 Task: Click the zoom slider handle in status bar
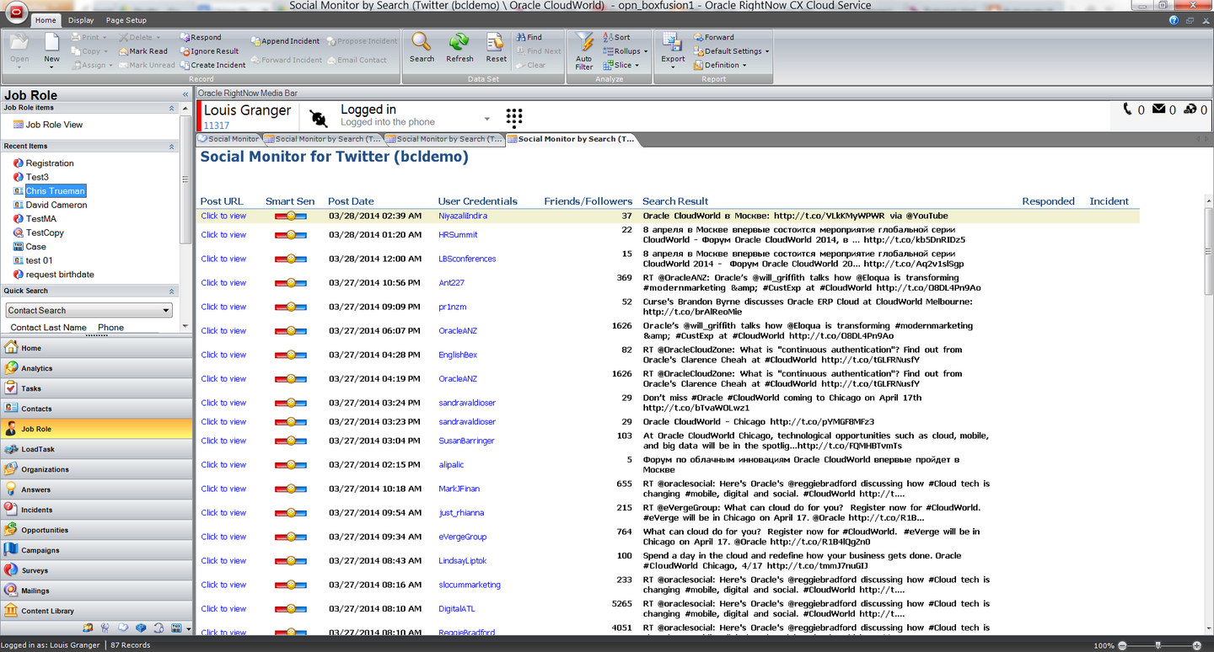click(1158, 645)
